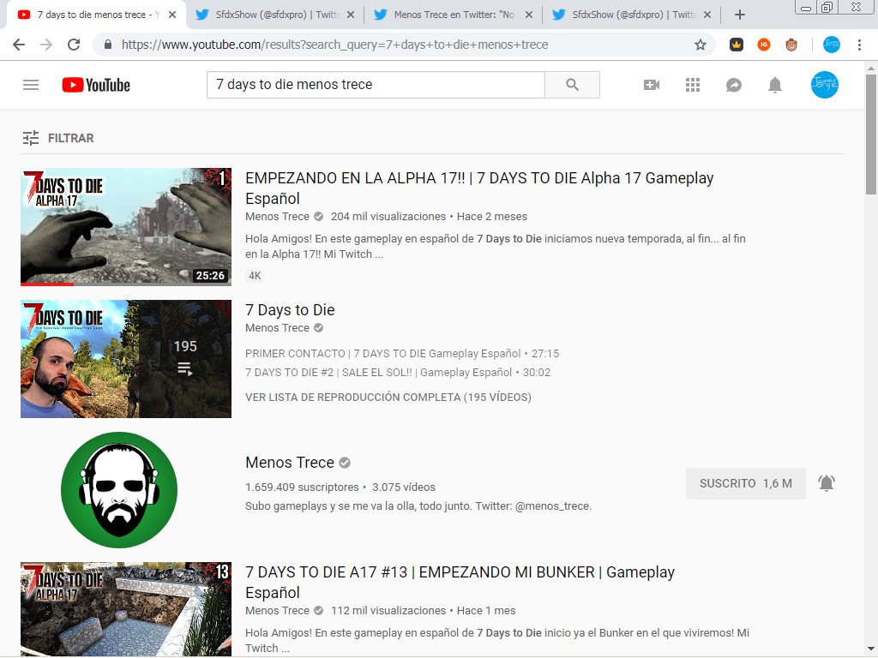Click the SUSCRITO 1,6 M button
878x658 pixels.
point(746,483)
